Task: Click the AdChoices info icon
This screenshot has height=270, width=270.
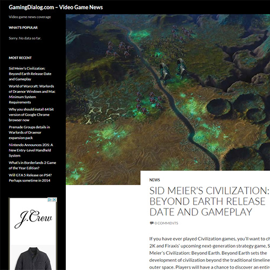Action: pos(50,200)
